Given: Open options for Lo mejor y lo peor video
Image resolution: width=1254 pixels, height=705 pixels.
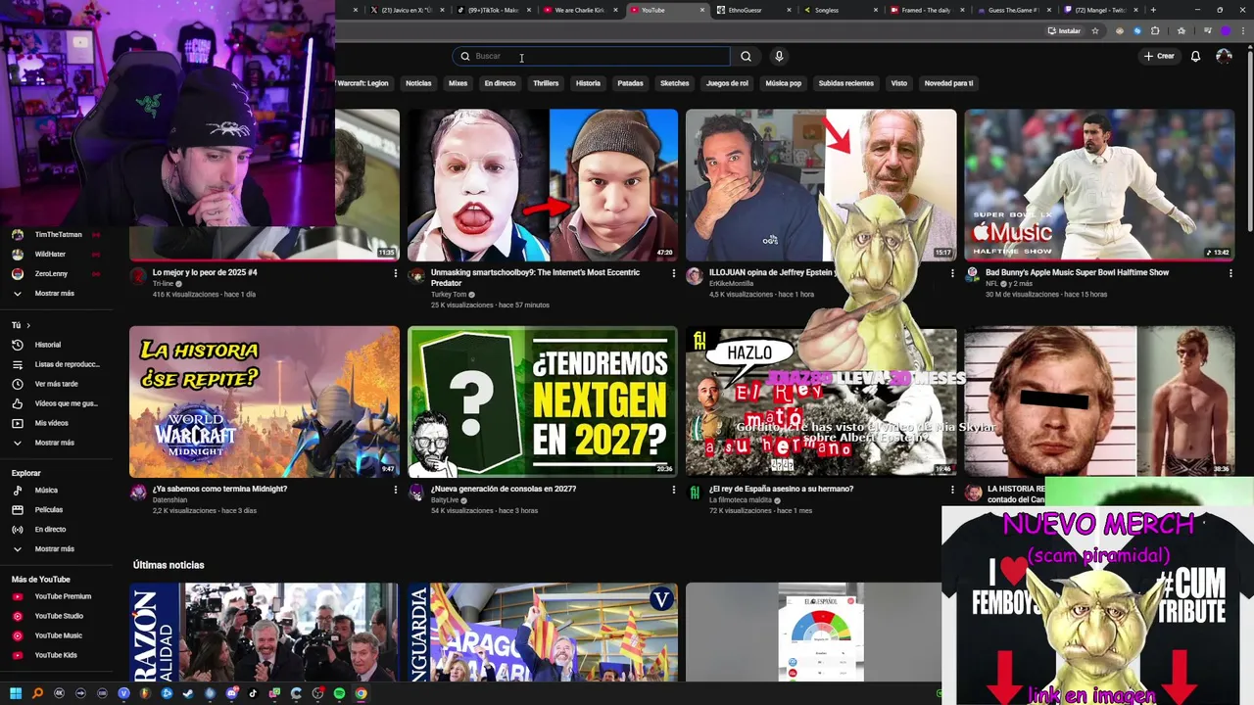Looking at the screenshot, I should [x=395, y=273].
